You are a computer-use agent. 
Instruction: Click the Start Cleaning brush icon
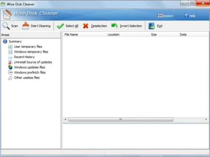point(25,26)
